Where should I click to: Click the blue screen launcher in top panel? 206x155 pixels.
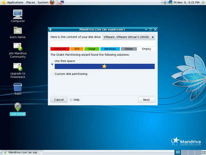(62, 2)
